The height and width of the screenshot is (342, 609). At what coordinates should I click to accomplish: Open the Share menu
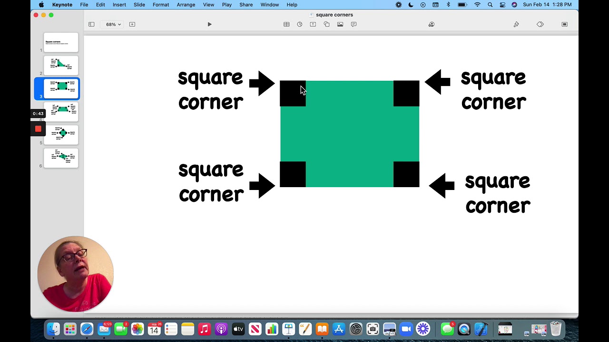246,5
